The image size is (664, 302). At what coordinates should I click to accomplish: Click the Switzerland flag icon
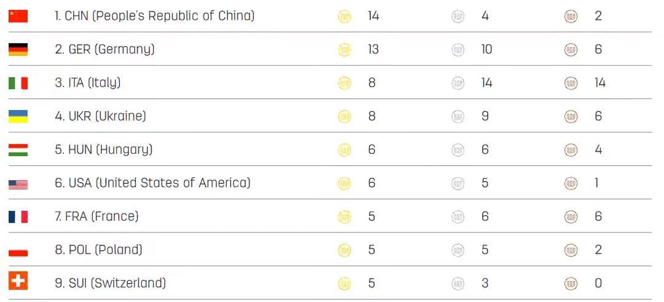coord(18,282)
